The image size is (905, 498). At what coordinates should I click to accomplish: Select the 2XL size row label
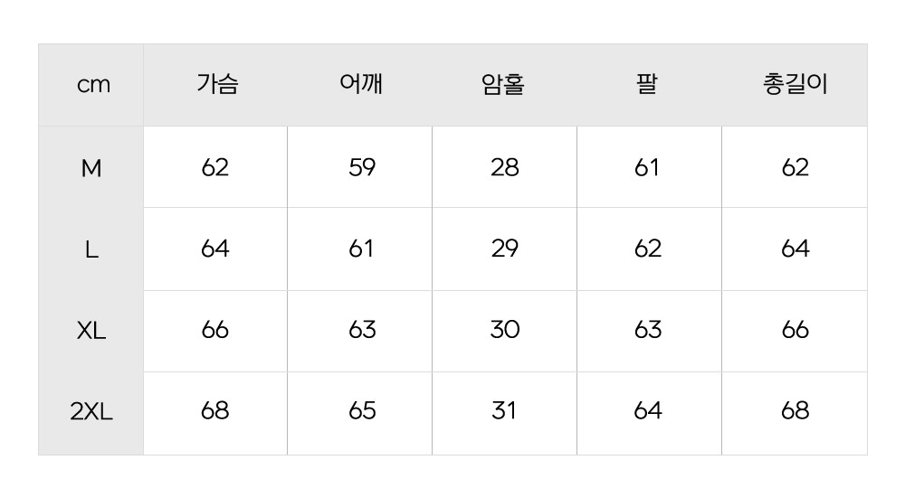coord(91,412)
